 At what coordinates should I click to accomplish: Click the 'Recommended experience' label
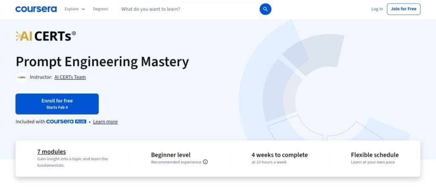(176, 162)
